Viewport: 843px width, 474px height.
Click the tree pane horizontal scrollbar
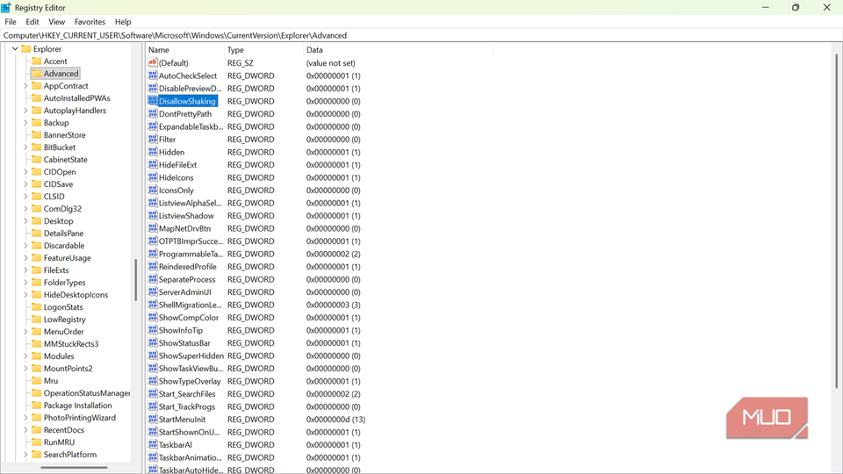coord(74,468)
